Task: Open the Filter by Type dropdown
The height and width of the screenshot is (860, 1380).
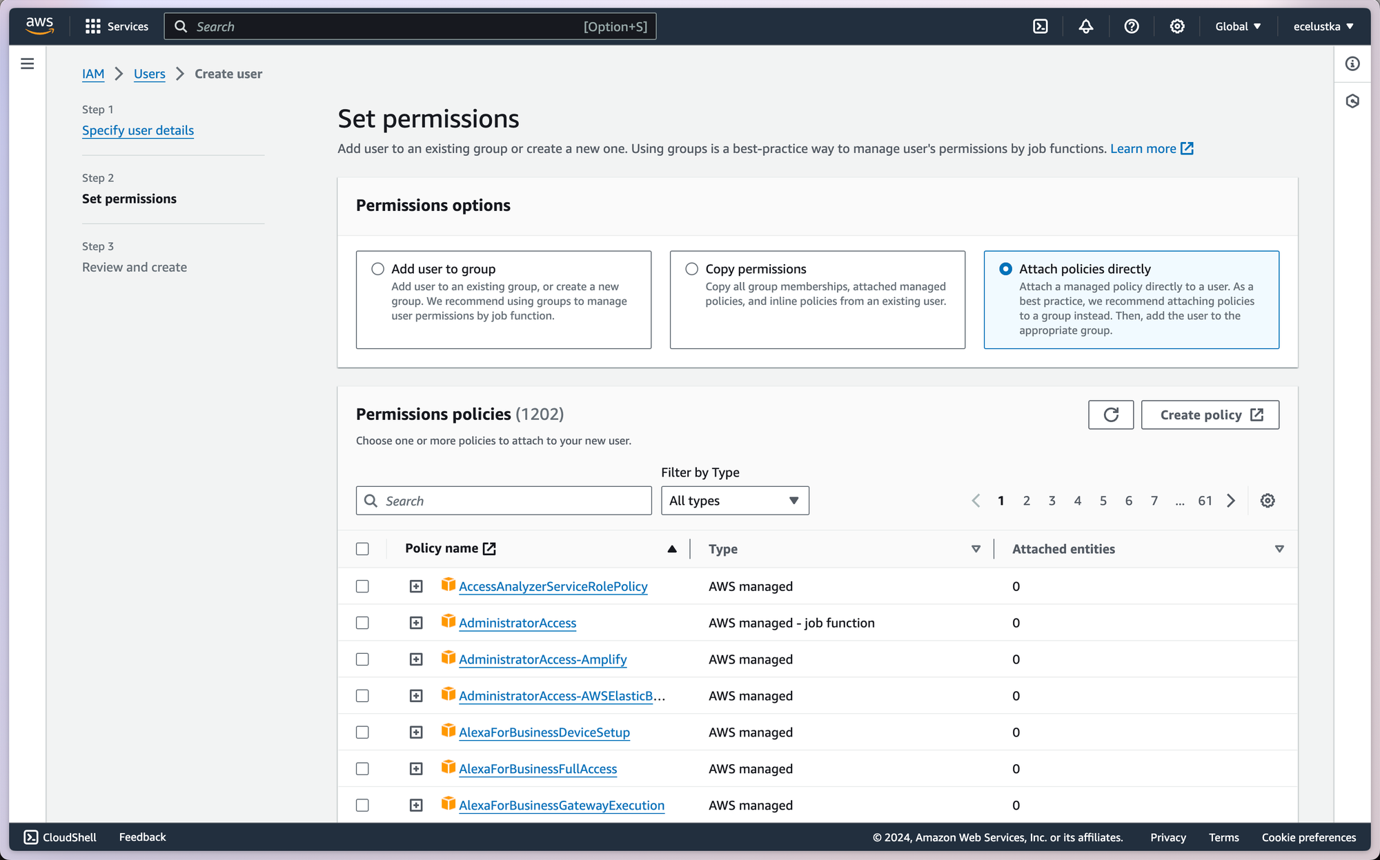Action: [734, 501]
